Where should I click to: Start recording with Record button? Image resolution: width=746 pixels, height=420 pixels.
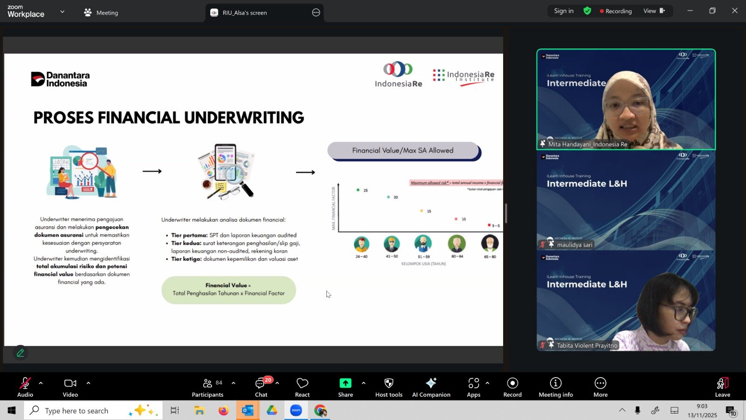pos(512,387)
